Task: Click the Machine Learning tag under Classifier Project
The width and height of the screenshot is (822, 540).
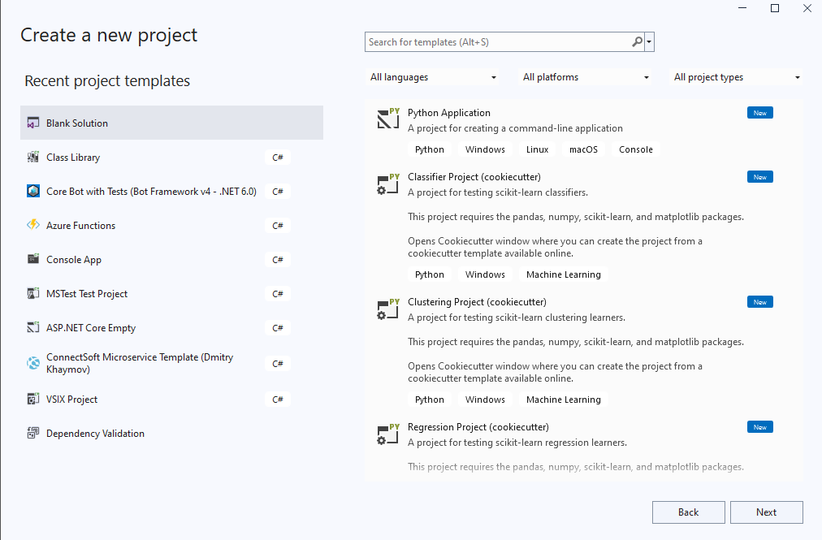Action: point(563,274)
